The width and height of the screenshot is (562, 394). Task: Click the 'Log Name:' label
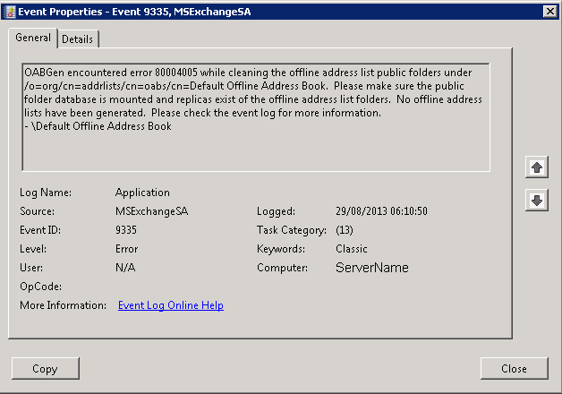[46, 193]
